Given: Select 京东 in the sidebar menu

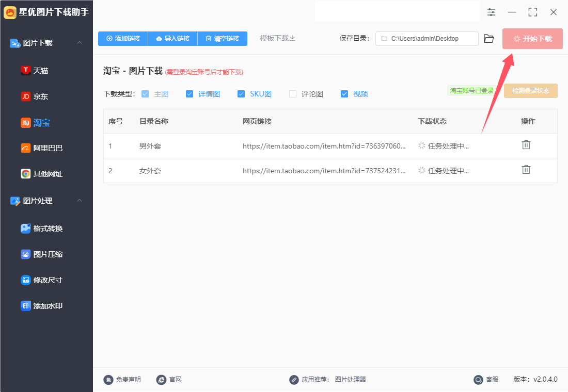Looking at the screenshot, I should [x=41, y=96].
